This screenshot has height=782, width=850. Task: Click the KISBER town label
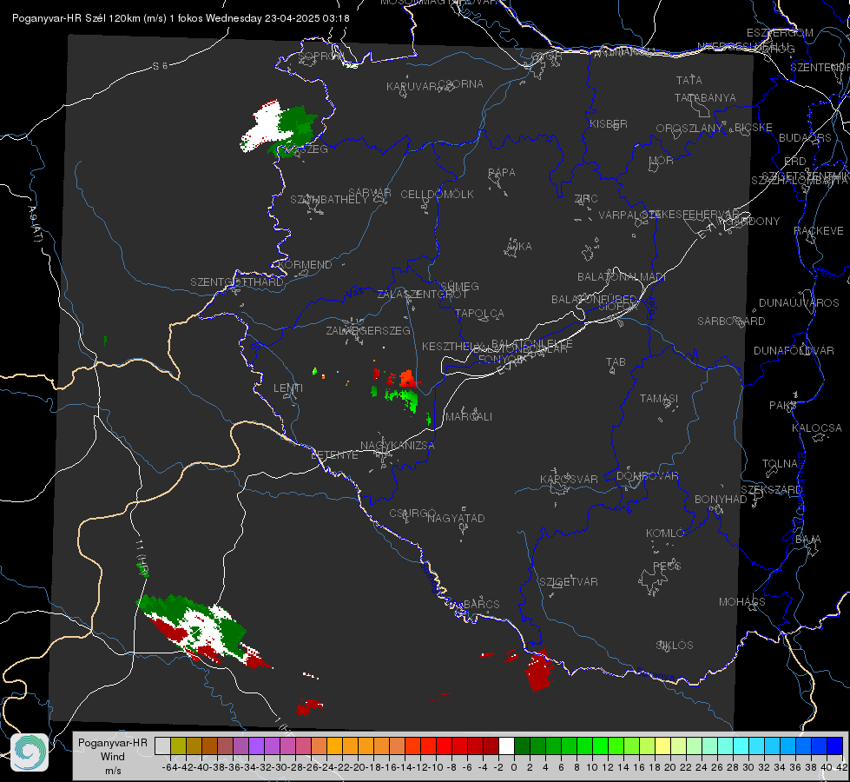click(609, 123)
